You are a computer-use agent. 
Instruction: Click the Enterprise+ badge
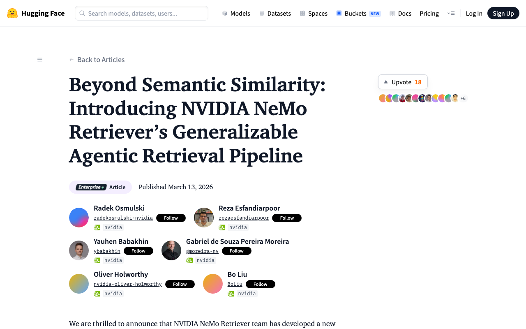coord(91,187)
